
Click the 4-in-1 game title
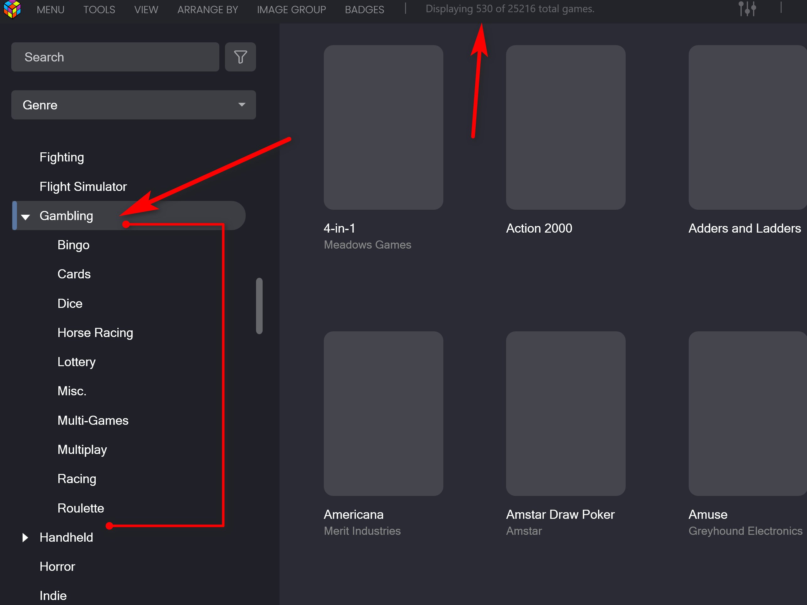339,228
